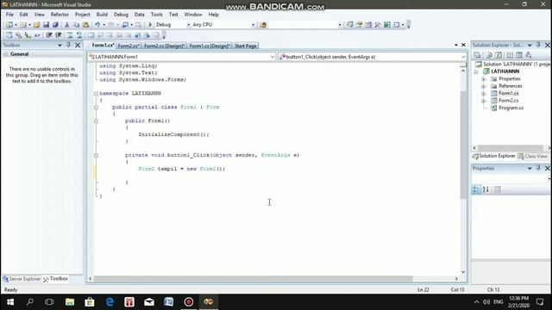This screenshot has height=310, width=552.
Task: Open the Debug configuration dropdown
Action: coord(189,25)
